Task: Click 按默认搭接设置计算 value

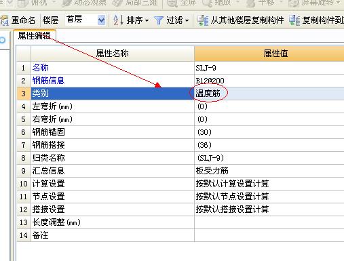Action: point(232,209)
